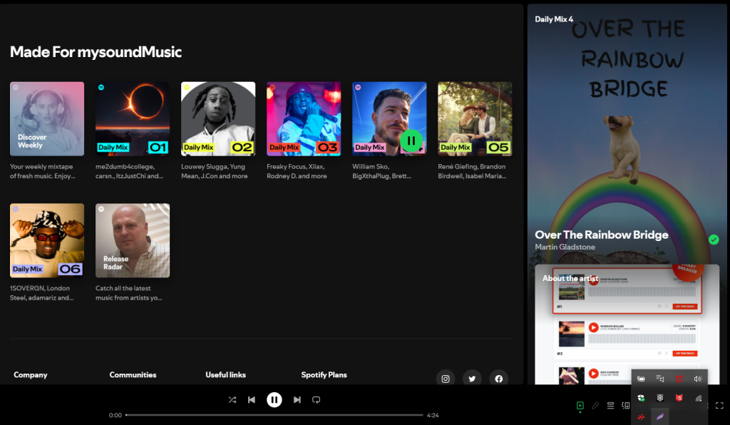Viewport: 730px width, 425px height.
Task: Open Daily Mix 02 cover
Action: [x=218, y=118]
